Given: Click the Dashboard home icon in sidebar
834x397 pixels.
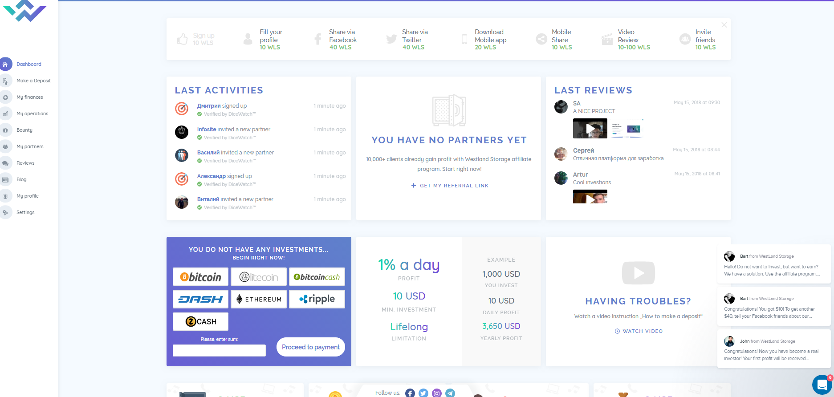Looking at the screenshot, I should click(x=5, y=65).
